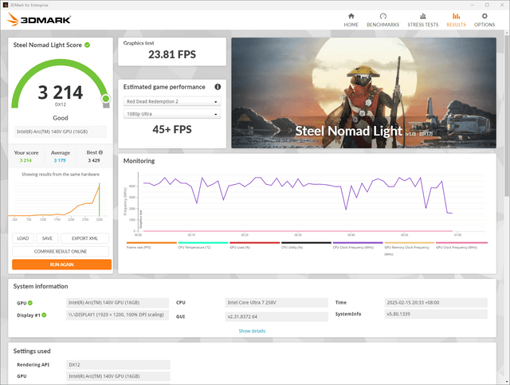Click the System information GPU name field
Screen dimensions: 510x385
[x=117, y=303]
